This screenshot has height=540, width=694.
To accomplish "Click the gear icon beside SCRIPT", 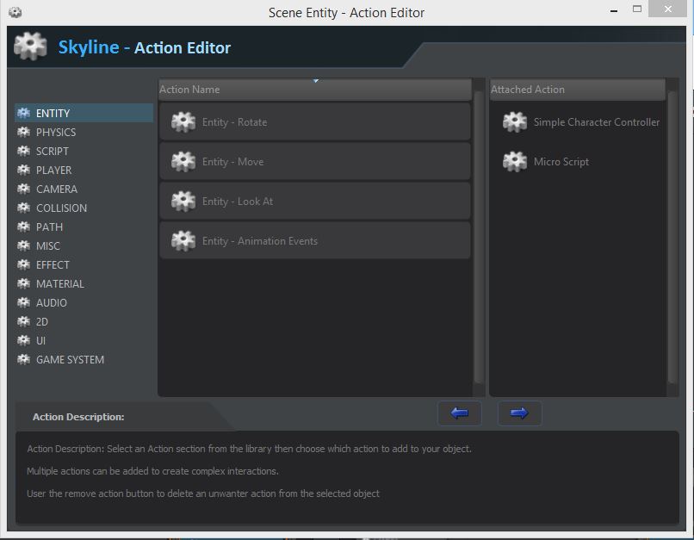I will [23, 152].
